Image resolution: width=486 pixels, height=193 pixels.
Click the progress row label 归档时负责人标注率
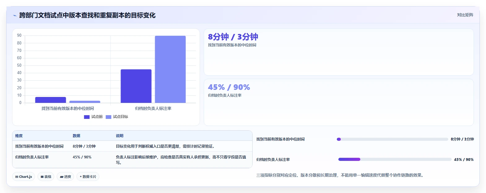273,160
